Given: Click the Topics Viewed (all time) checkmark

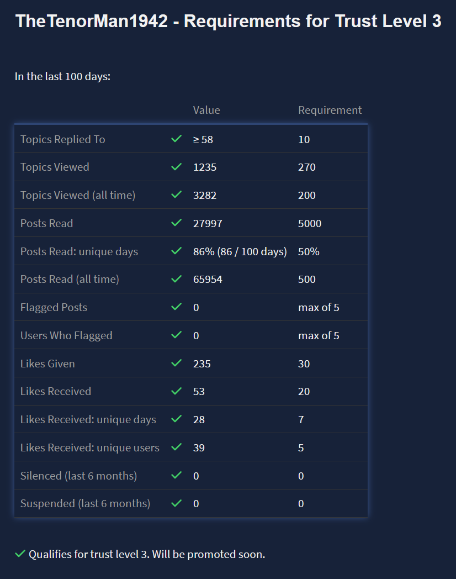Looking at the screenshot, I should (x=177, y=195).
